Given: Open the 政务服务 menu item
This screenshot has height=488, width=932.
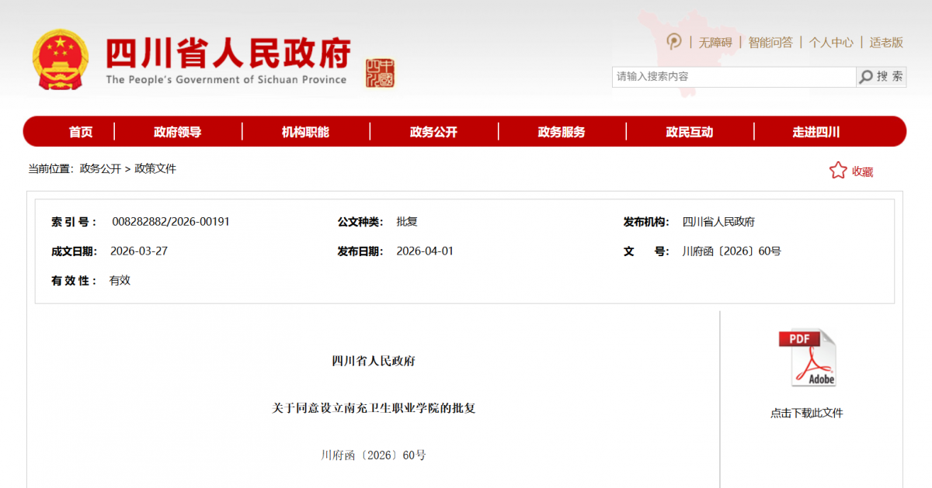Looking at the screenshot, I should click(562, 132).
